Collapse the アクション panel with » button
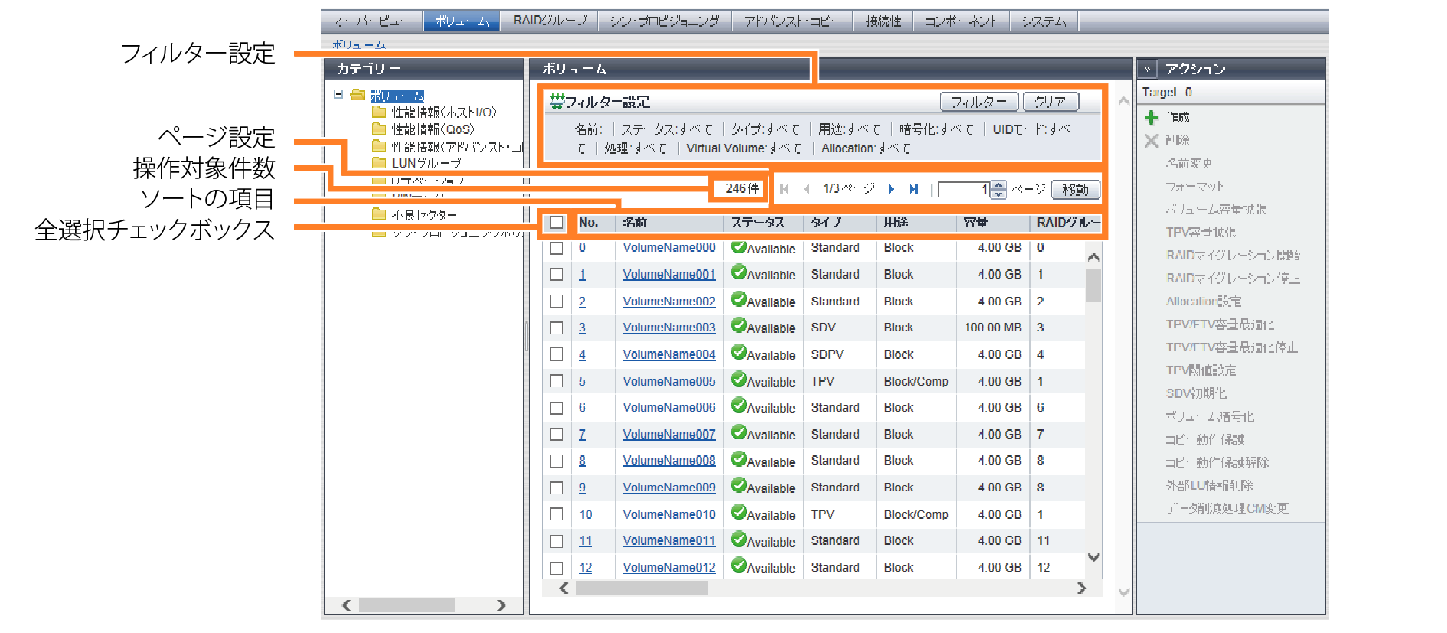This screenshot has width=1447, height=633. click(1146, 69)
